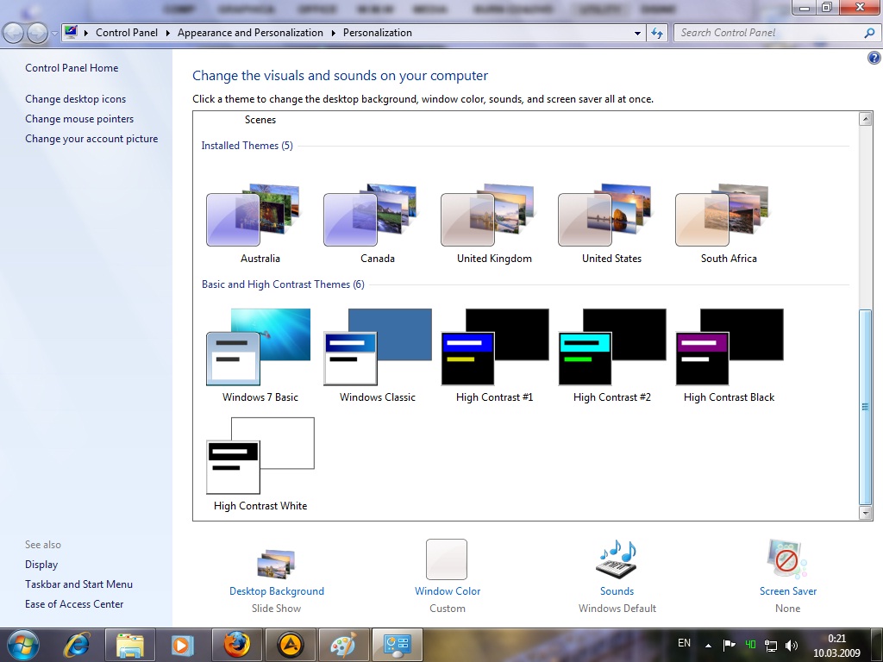Apply the Canada theme
The height and width of the screenshot is (662, 883).
(x=371, y=215)
